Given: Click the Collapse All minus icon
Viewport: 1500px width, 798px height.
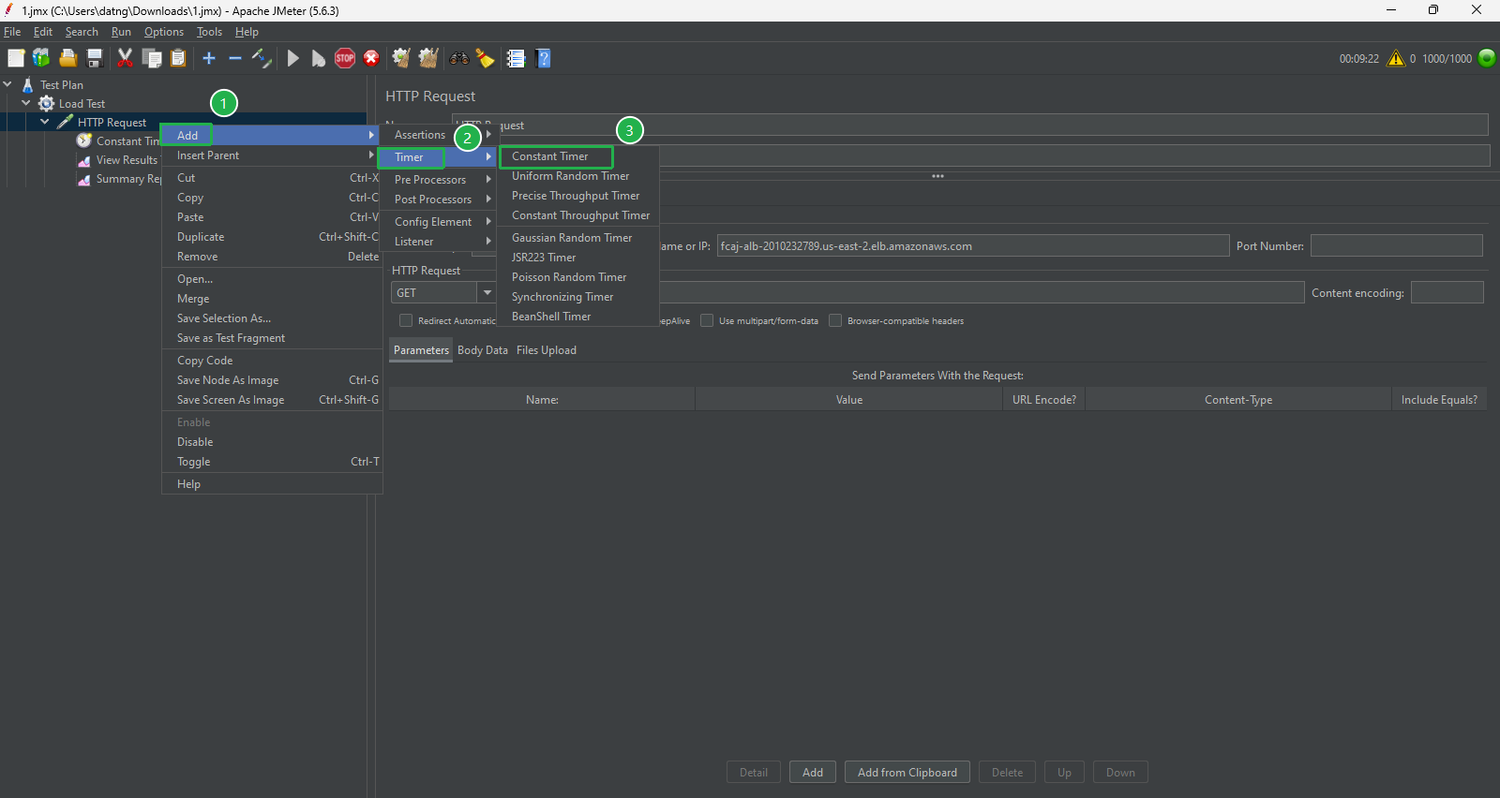Looking at the screenshot, I should click(235, 58).
